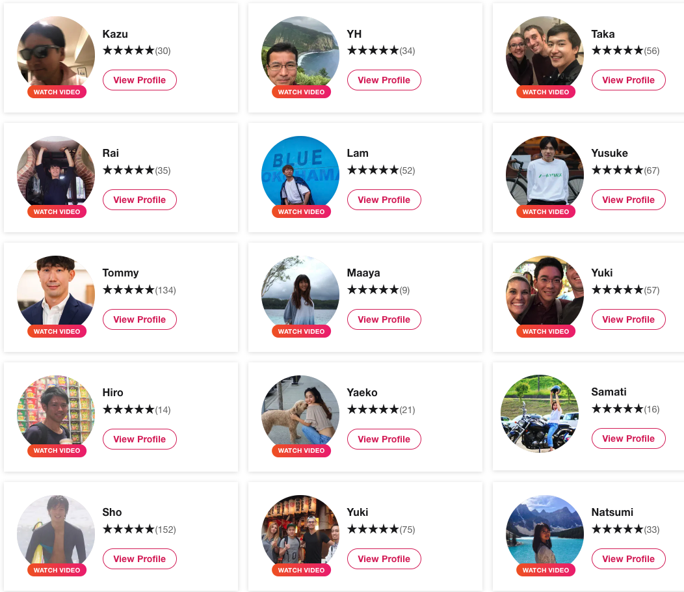Open Yaeko's View Profile button
The image size is (684, 592).
coord(384,438)
